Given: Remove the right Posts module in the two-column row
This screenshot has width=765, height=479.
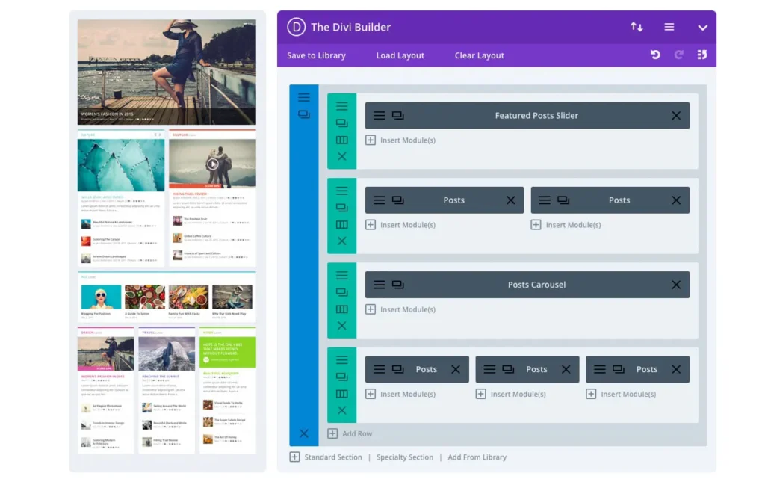Looking at the screenshot, I should 675,200.
